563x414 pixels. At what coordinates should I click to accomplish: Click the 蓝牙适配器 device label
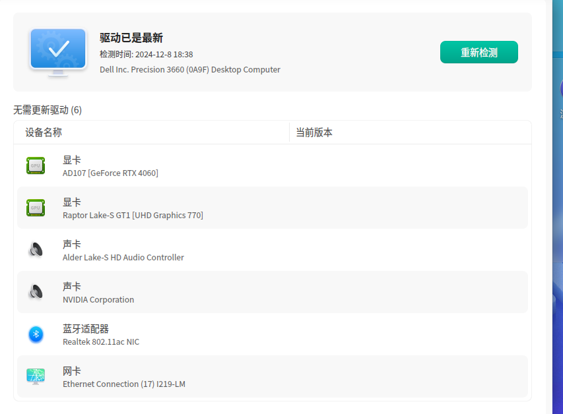[x=86, y=328]
